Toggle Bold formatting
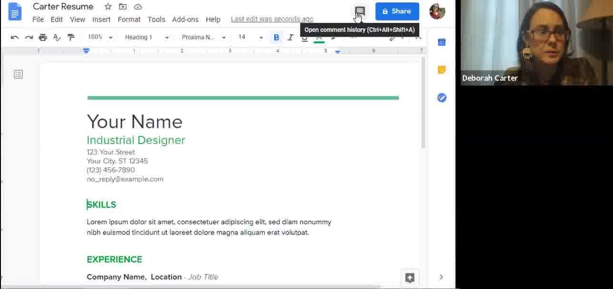The height and width of the screenshot is (289, 613). coord(276,37)
